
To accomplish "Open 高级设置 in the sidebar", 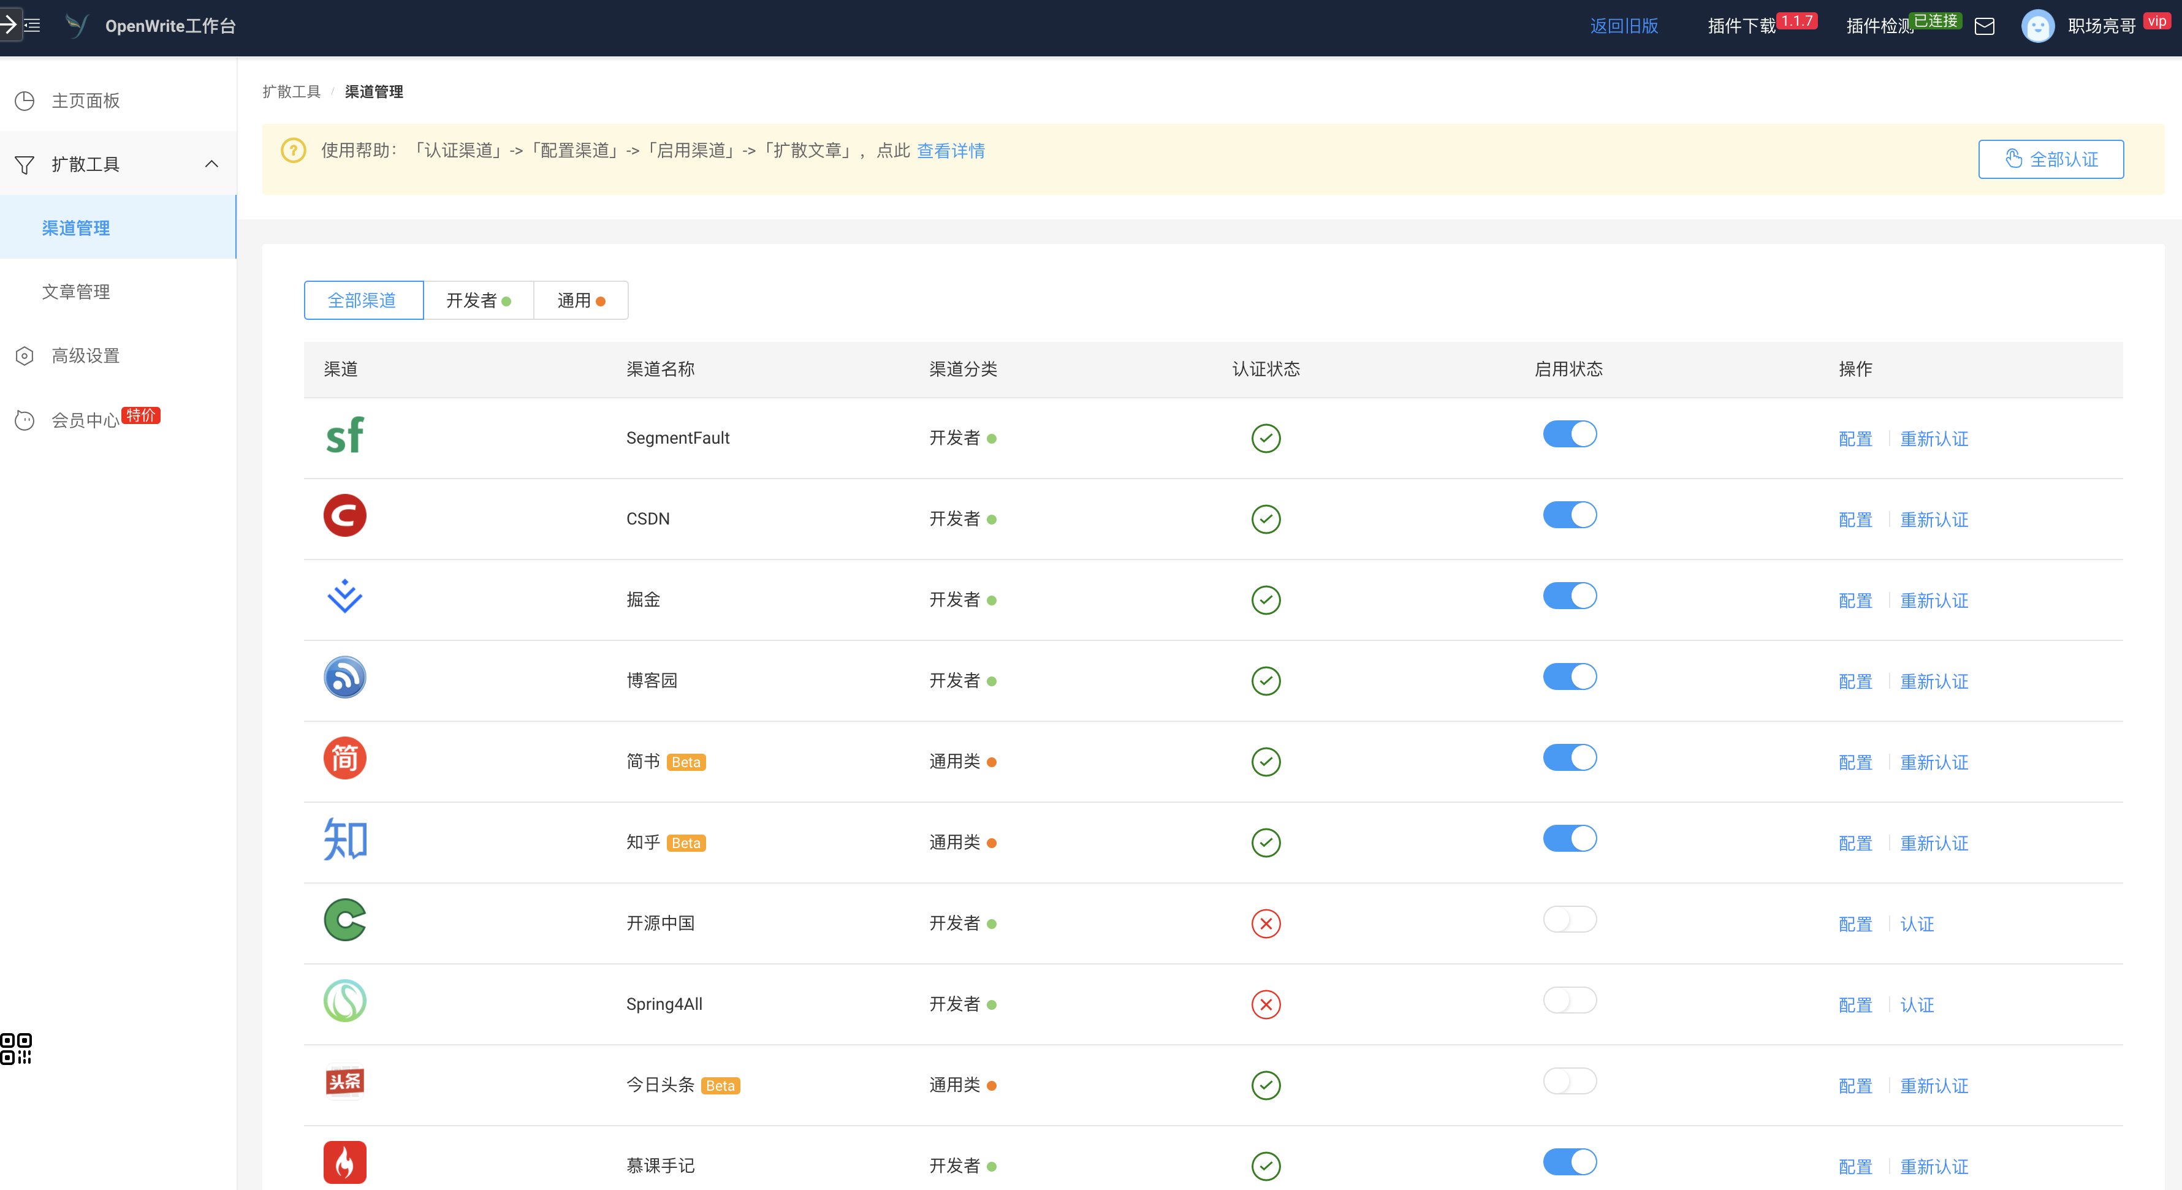I will tap(85, 356).
